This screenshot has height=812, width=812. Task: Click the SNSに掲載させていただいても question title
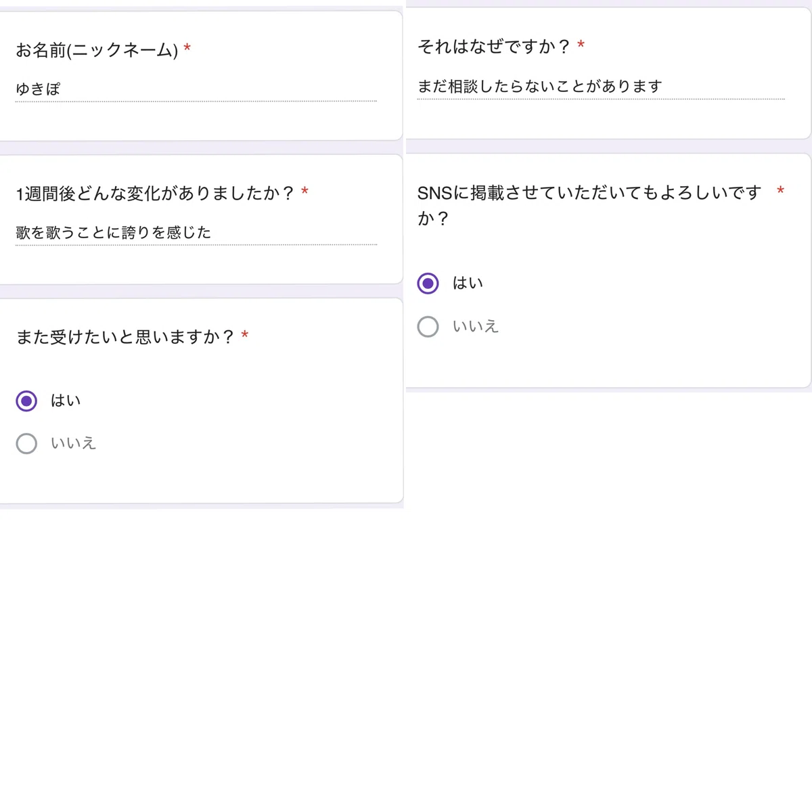(x=589, y=206)
